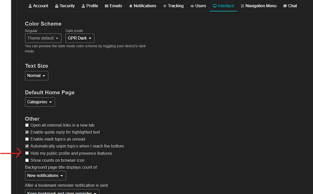Screen dimensions: 313x194
Task: Open the New notifications title count dropdown
Action: pos(45,175)
